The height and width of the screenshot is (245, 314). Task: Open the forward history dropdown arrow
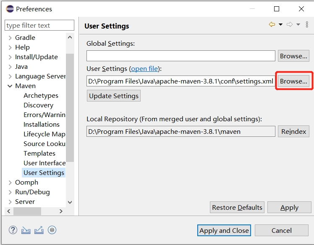point(298,25)
